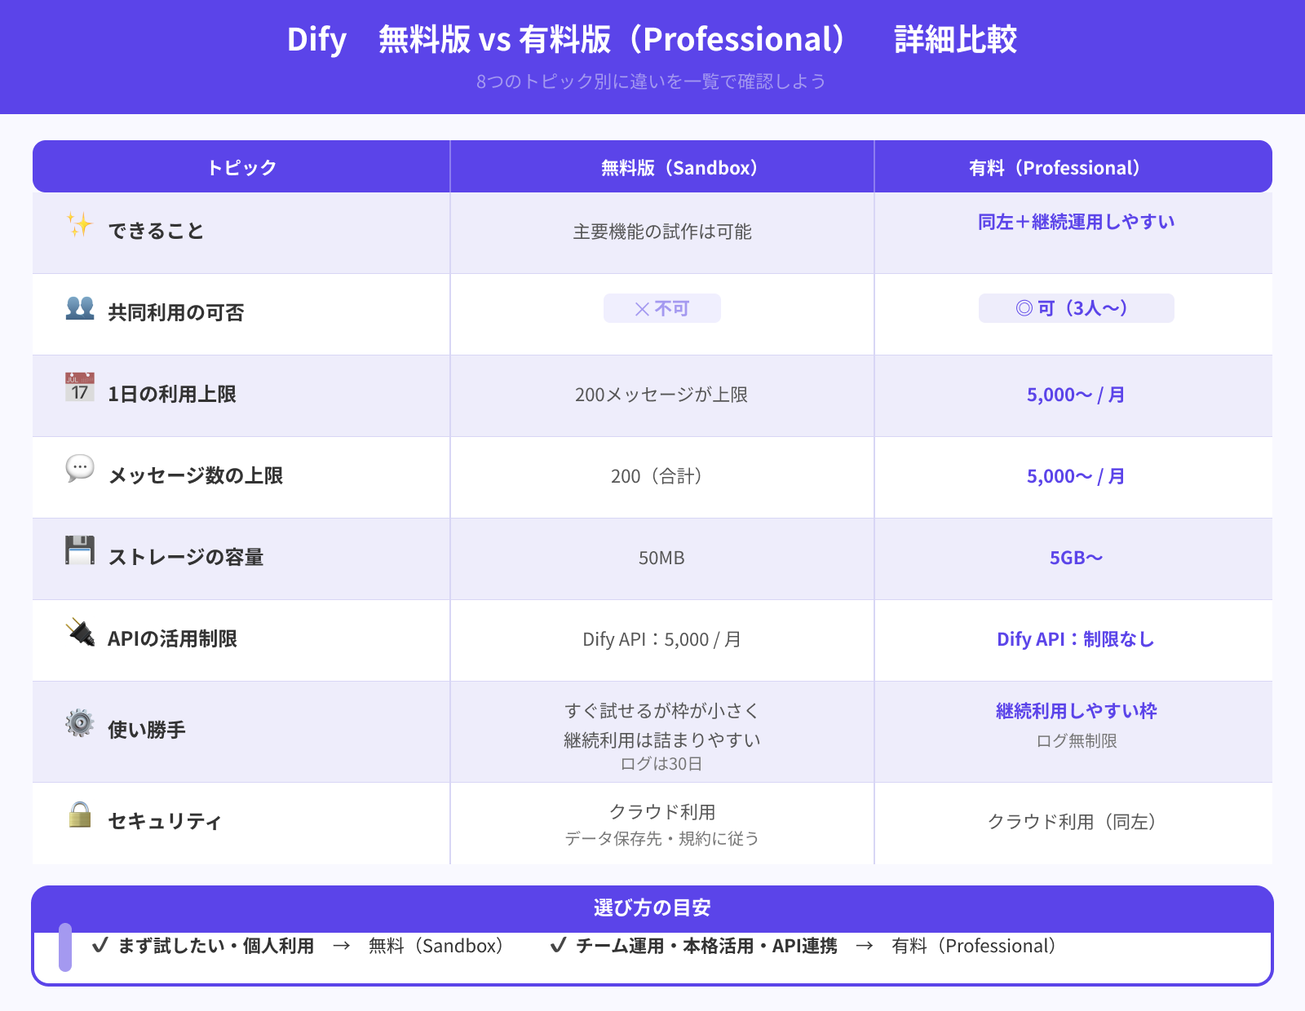Viewport: 1305px width, 1011px height.
Task: Select the トピック header cell
Action: coord(241,166)
